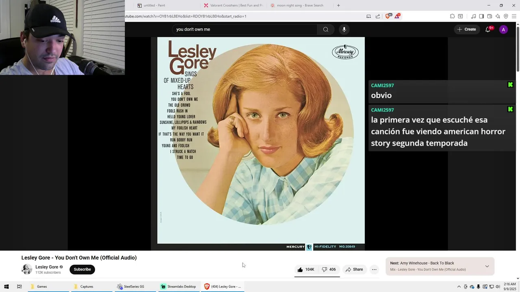Open Task View on the taskbar

[x=19, y=286]
